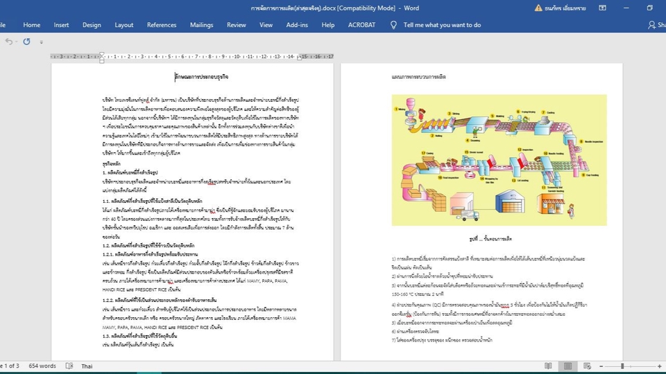Click the zoom in plus button
The width and height of the screenshot is (666, 374).
tap(659, 366)
